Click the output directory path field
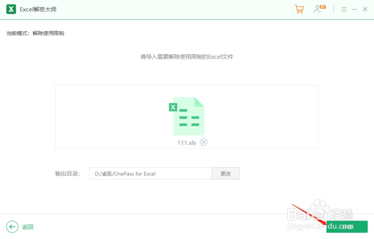The height and width of the screenshot is (239, 374). pyautogui.click(x=150, y=173)
